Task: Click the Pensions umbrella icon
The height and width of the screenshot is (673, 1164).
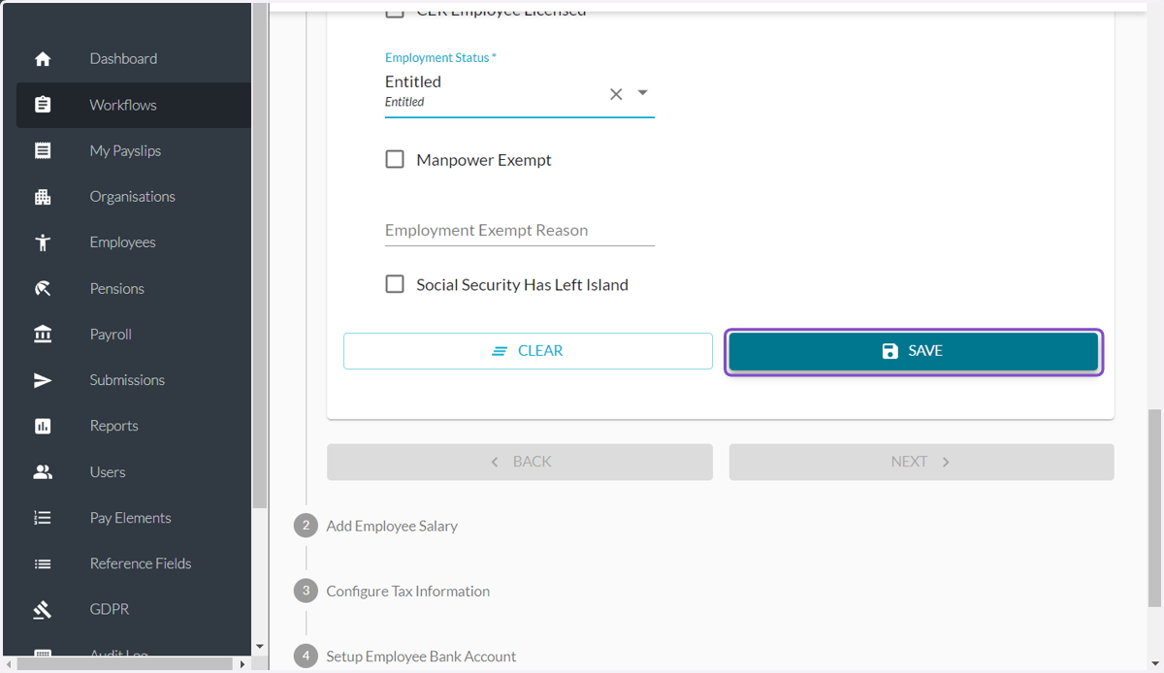Action: click(43, 288)
